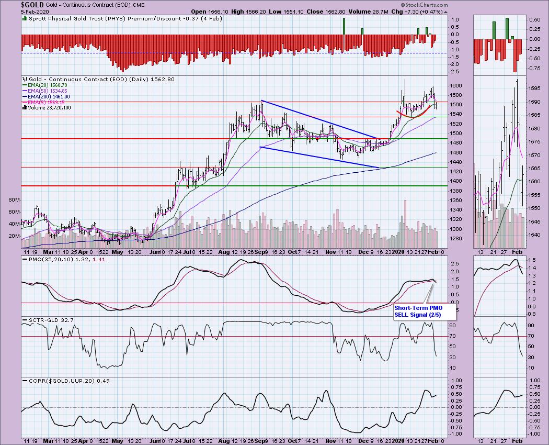The height and width of the screenshot is (445, 549).
Task: Click the volume bars icon beside Volume 28,720,100
Action: coord(25,108)
